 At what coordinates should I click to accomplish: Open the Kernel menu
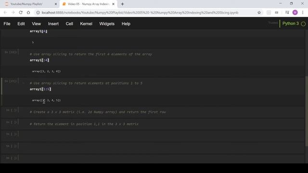point(86,24)
